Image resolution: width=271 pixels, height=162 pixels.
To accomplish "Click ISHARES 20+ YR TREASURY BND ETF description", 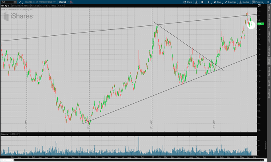I will [x=40, y=2].
